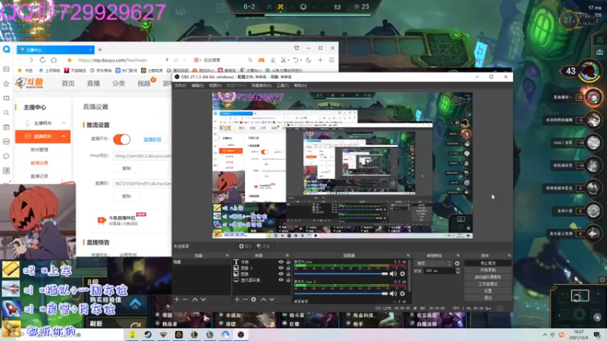The image size is (607, 341).
Task: Open browser hamburger main menu
Action: point(332,60)
